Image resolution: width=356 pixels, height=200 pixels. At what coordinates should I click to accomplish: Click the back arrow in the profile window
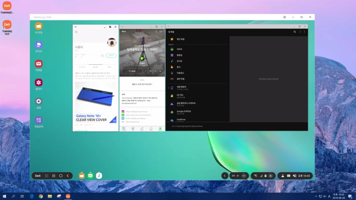[x=76, y=27]
